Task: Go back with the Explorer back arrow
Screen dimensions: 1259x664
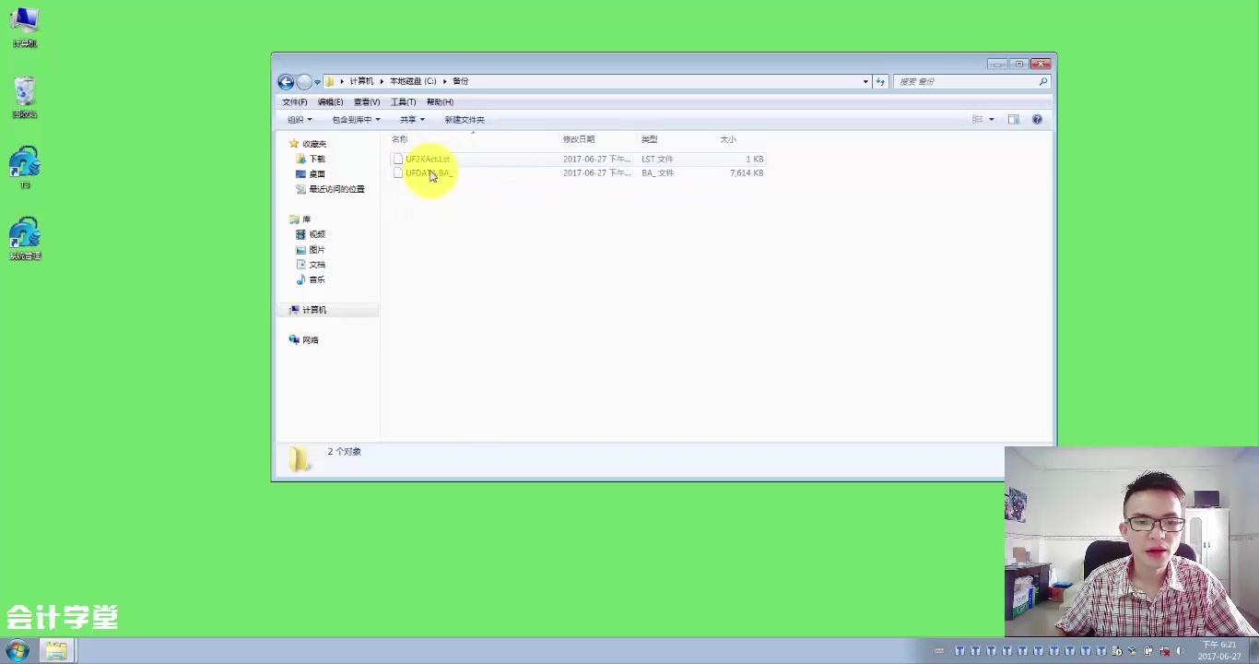Action: pos(286,82)
